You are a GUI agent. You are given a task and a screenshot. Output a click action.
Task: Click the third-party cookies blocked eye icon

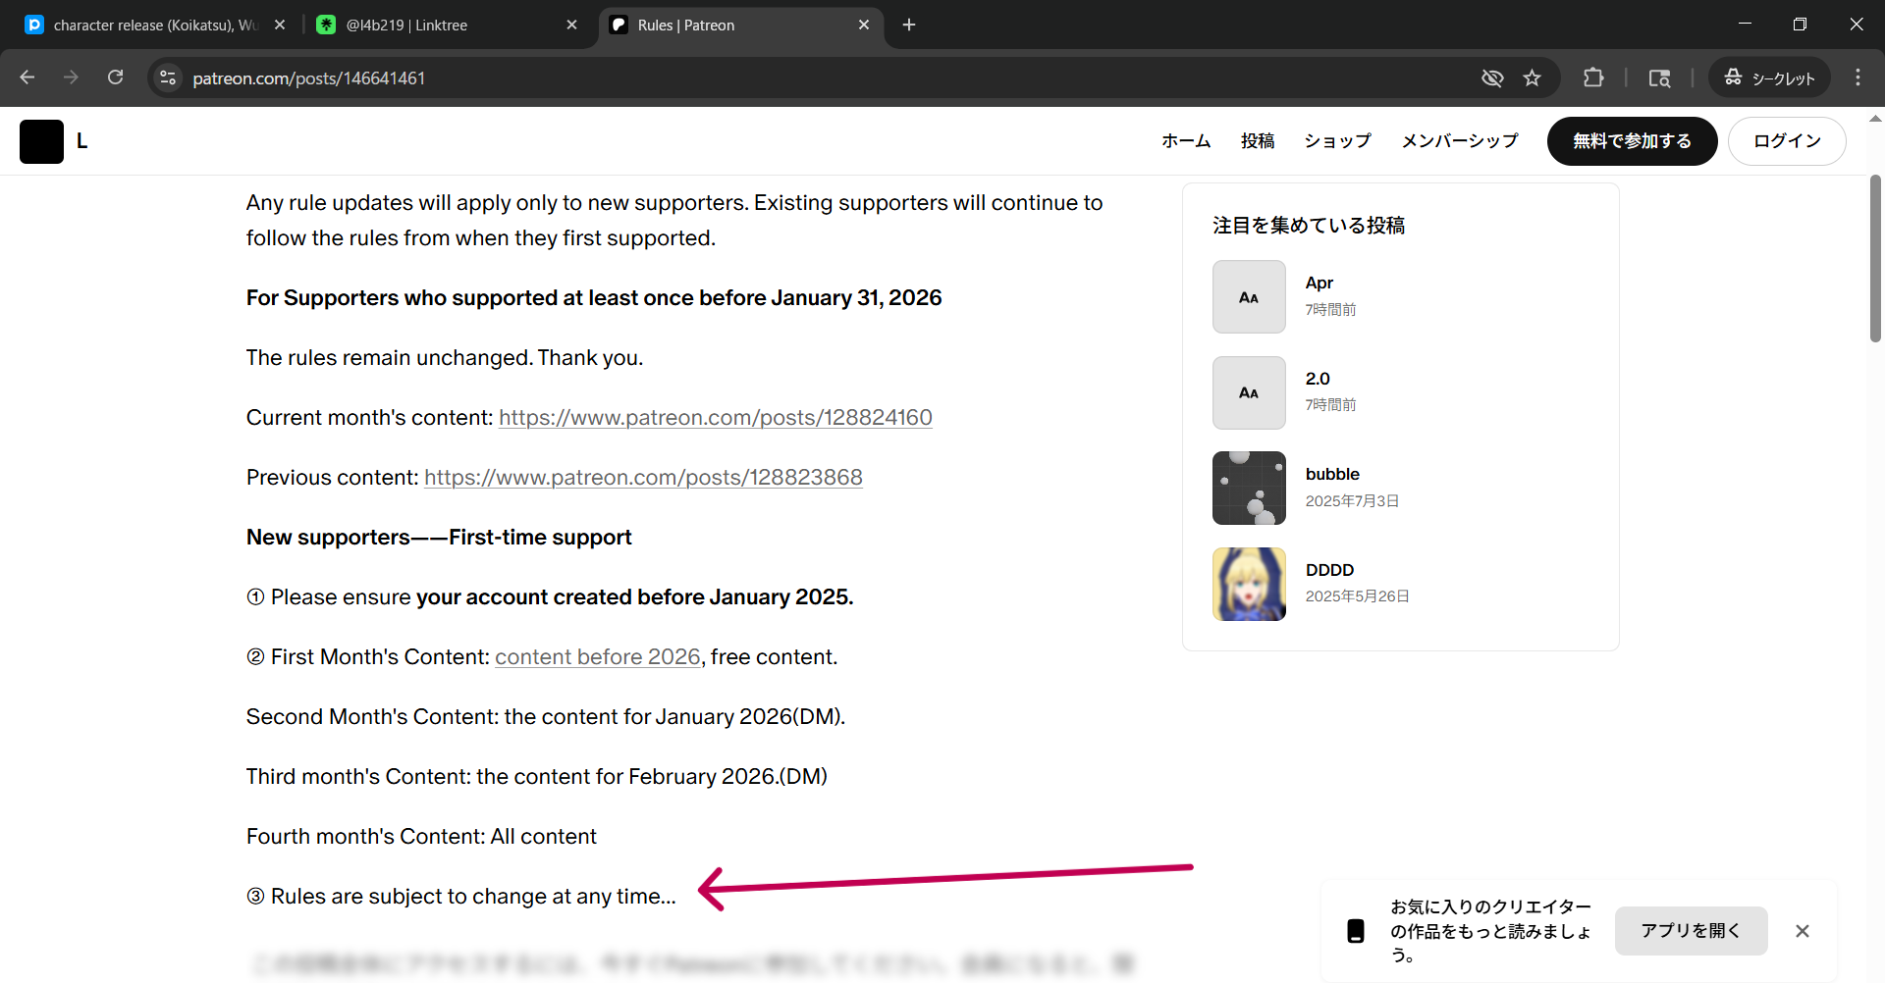pyautogui.click(x=1491, y=78)
